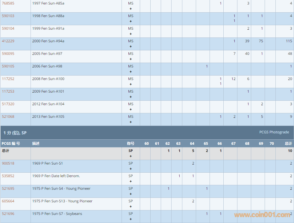Click population count 75 for 2000 Fen
Screen dimensions: 294x223
tap(261, 41)
